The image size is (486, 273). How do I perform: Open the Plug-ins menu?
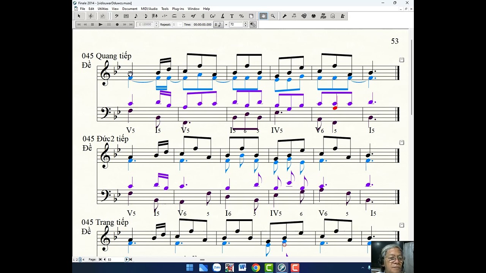(178, 9)
